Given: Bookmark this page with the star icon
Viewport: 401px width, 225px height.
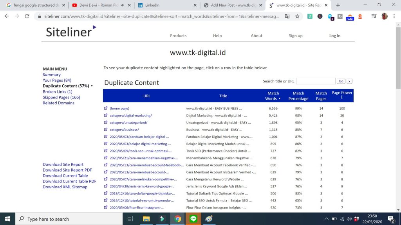Looking at the screenshot, I should click(x=297, y=16).
